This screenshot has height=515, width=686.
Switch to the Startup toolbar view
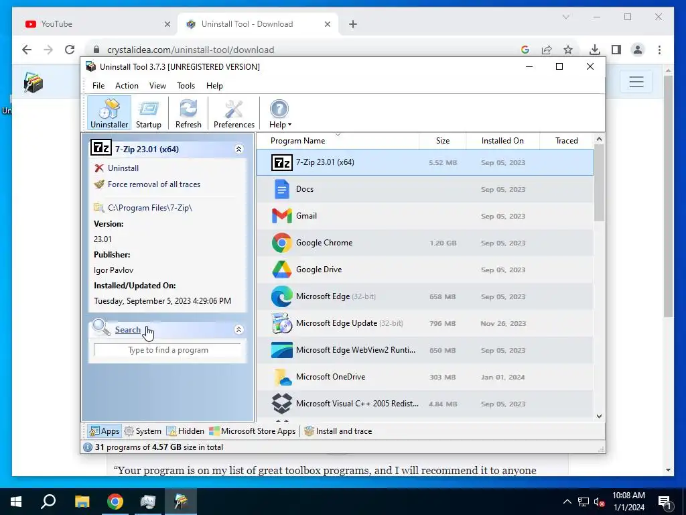click(x=148, y=113)
